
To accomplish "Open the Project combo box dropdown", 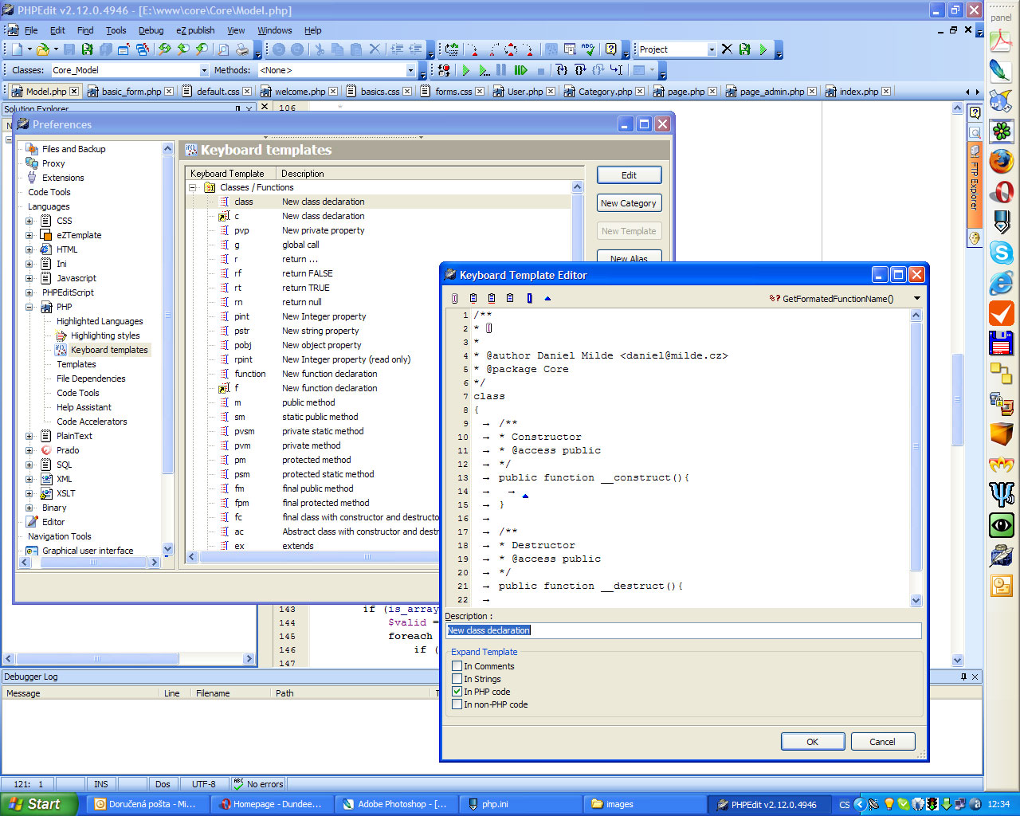I will [712, 49].
